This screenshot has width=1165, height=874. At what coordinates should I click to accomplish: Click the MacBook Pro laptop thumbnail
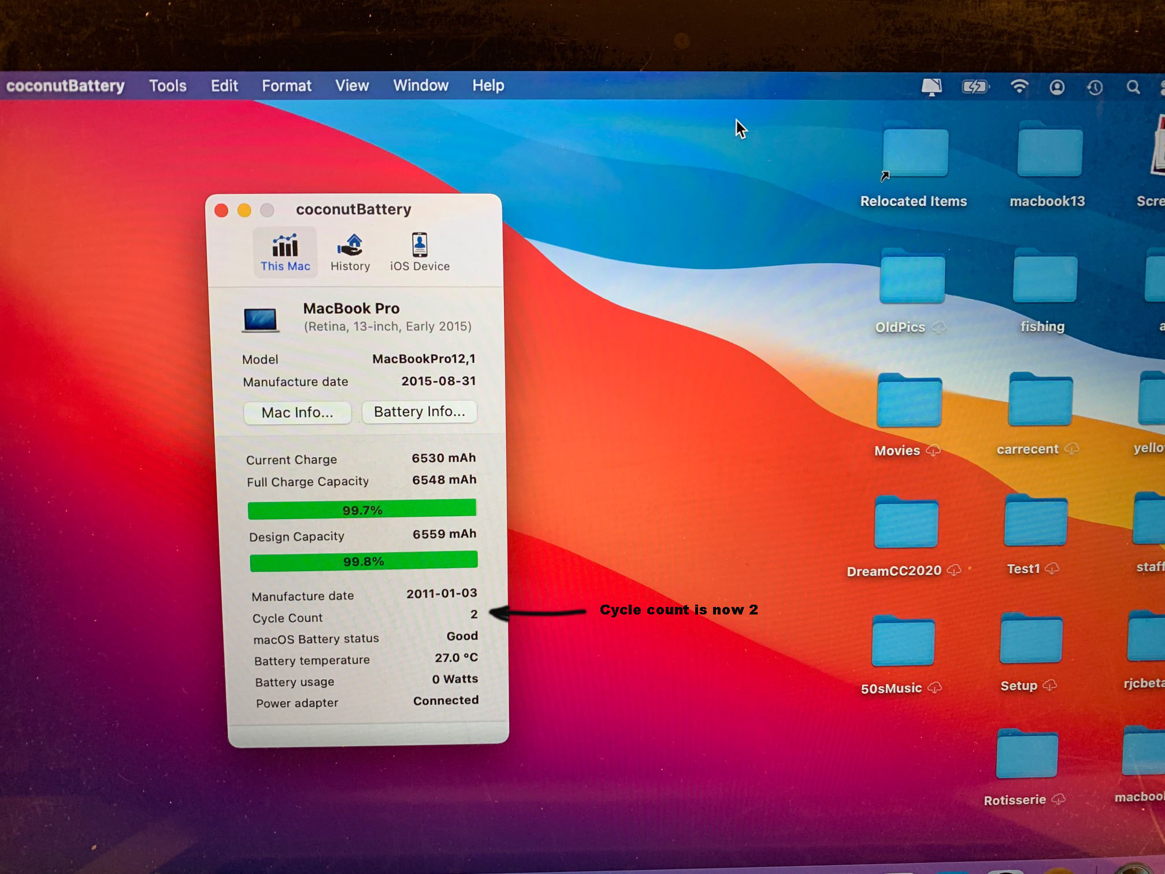(260, 320)
